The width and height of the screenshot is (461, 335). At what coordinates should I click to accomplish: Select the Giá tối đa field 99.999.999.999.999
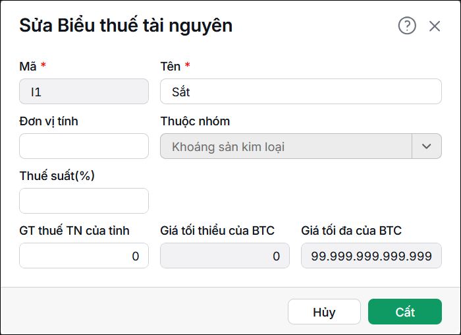click(x=371, y=256)
